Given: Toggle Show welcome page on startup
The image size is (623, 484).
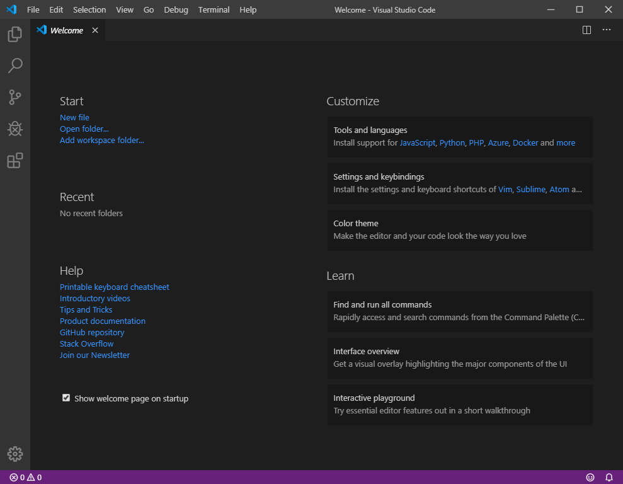Looking at the screenshot, I should tap(66, 398).
